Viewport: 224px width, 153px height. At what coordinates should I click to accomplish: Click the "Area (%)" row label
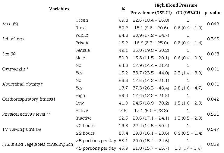10,24
